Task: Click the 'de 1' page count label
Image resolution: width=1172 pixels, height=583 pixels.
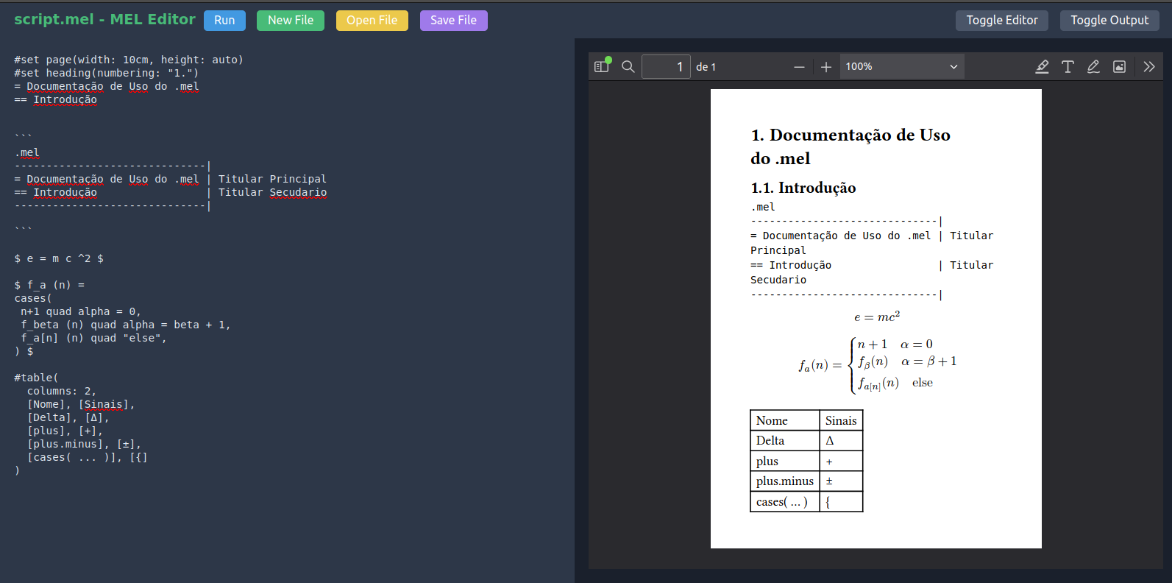Action: 706,67
